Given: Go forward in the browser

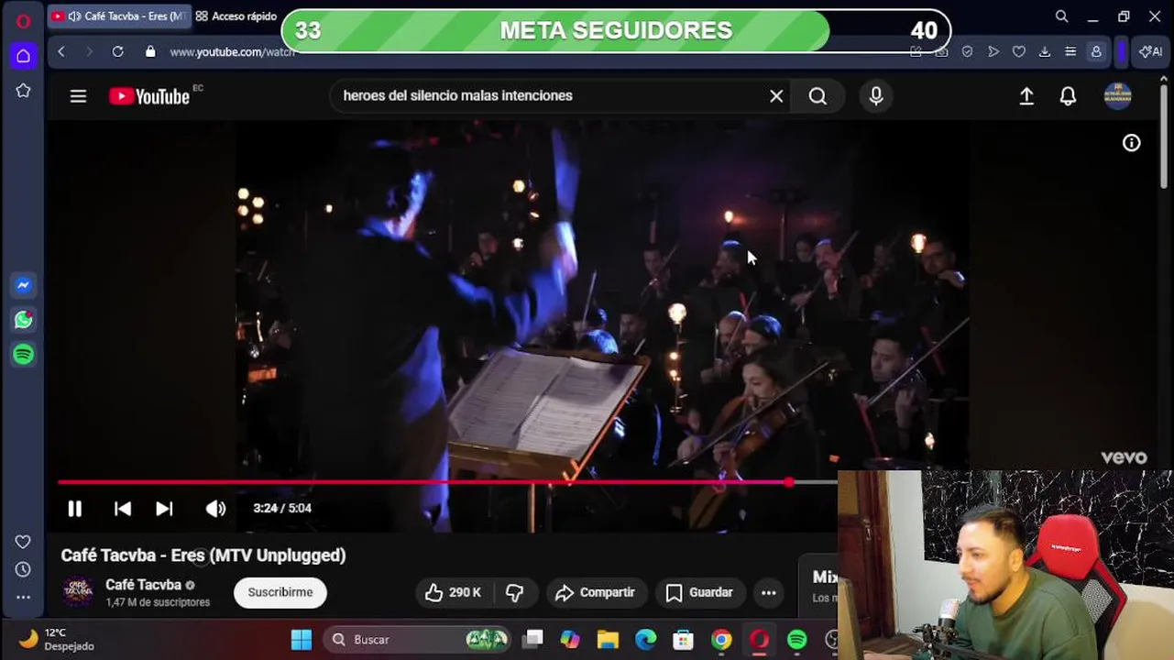Looking at the screenshot, I should coord(89,52).
